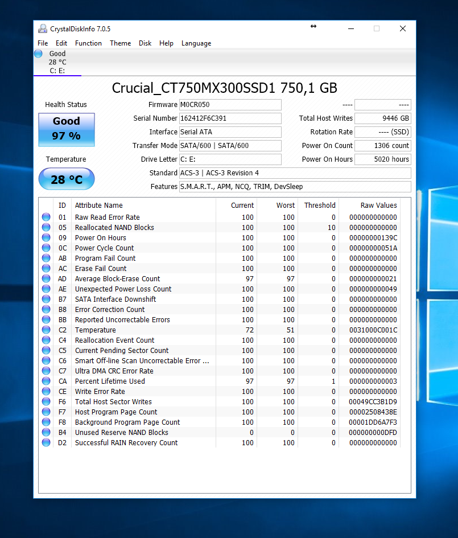Click status icon for Successful RAIN Recovery Count

tap(46, 442)
